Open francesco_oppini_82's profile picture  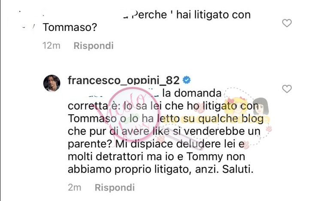tap(51, 83)
